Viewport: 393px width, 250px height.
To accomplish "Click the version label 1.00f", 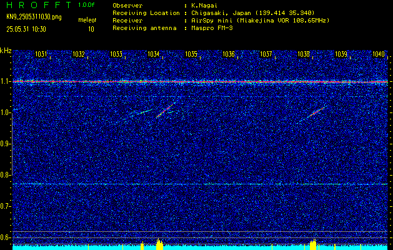I will click(86, 5).
